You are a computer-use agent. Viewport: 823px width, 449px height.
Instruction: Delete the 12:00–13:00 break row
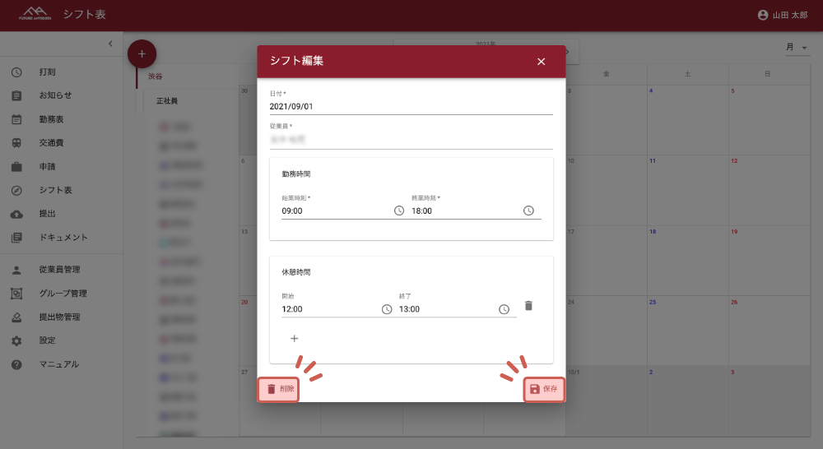coord(529,306)
